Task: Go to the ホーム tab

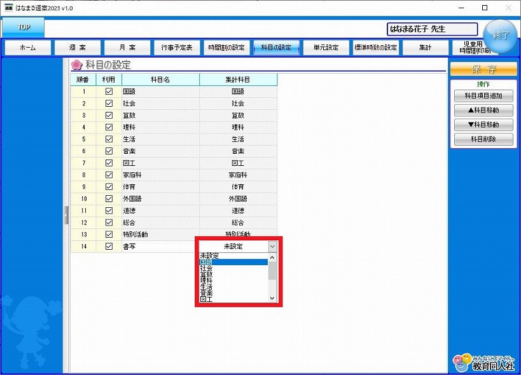Action: click(x=28, y=48)
